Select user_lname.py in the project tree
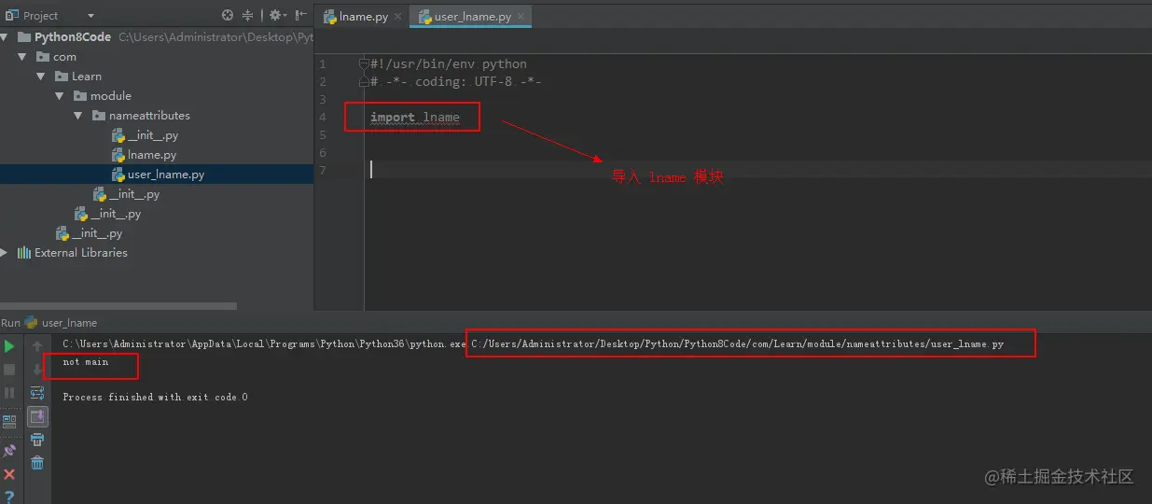The width and height of the screenshot is (1152, 504). point(166,175)
